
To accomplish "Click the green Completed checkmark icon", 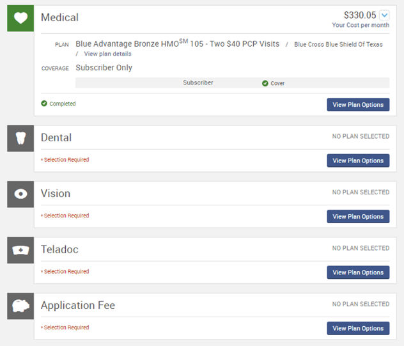I will [44, 104].
